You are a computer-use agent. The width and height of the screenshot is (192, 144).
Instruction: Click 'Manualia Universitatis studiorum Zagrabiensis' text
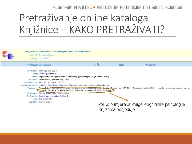89,85
